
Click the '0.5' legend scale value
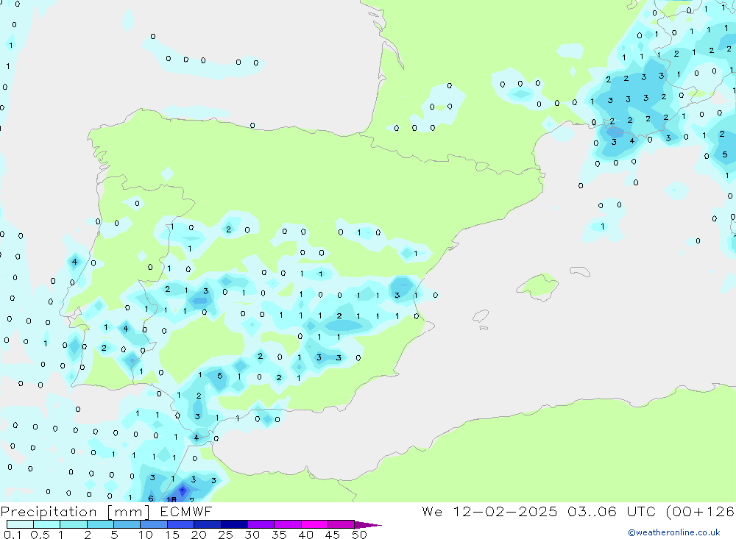click(40, 535)
